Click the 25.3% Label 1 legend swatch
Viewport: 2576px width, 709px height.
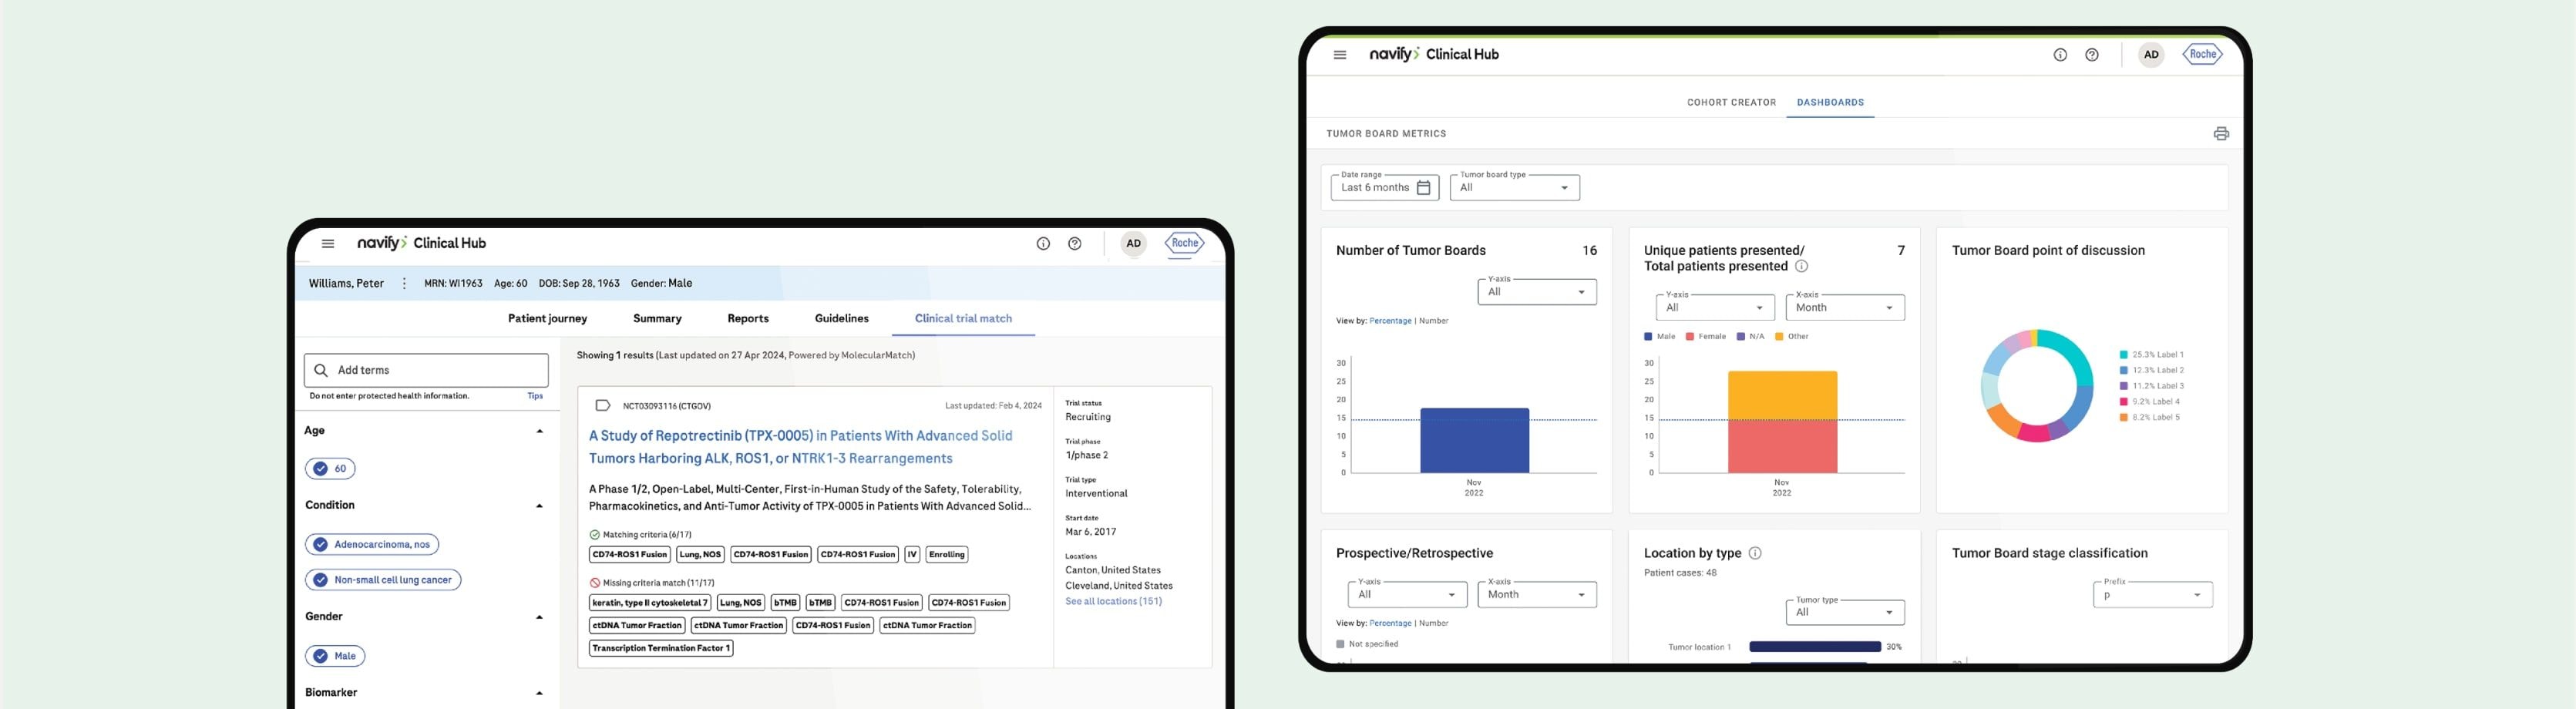point(2123,355)
